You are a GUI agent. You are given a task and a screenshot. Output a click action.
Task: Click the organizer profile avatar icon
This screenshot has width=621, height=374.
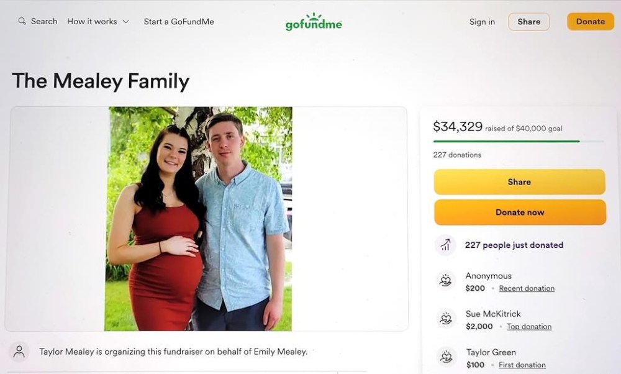[x=19, y=351]
